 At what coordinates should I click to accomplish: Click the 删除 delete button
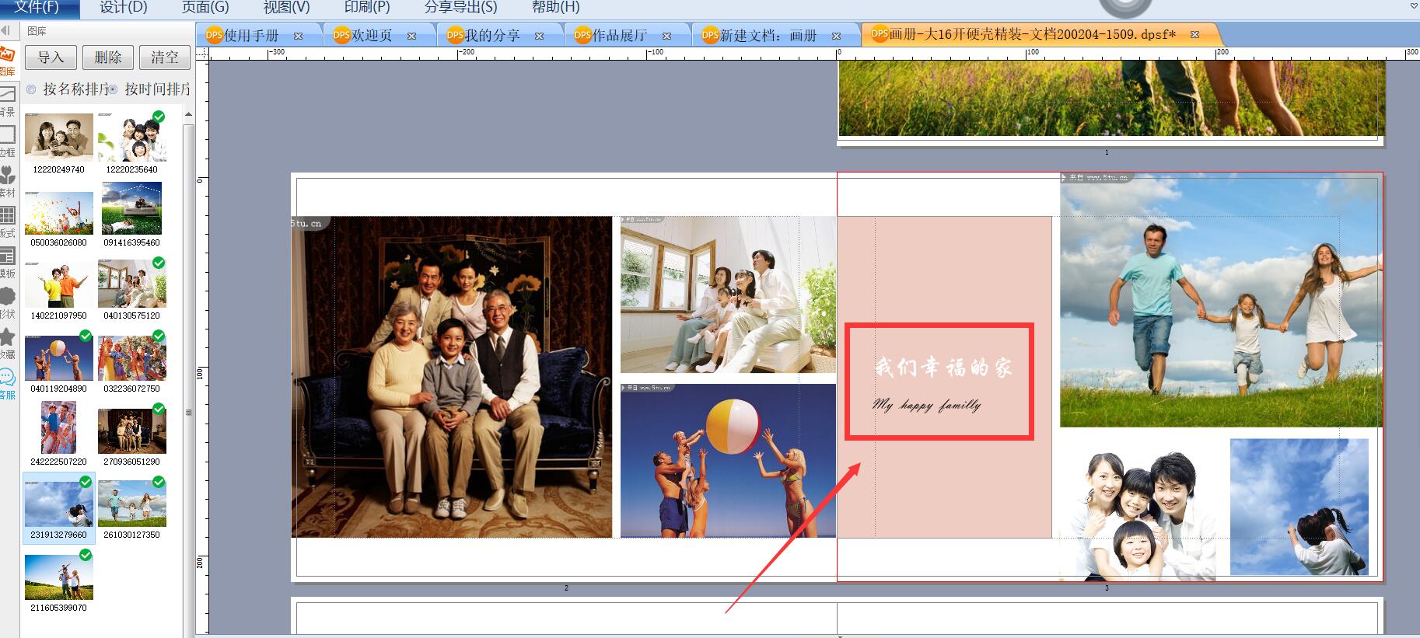pos(108,58)
